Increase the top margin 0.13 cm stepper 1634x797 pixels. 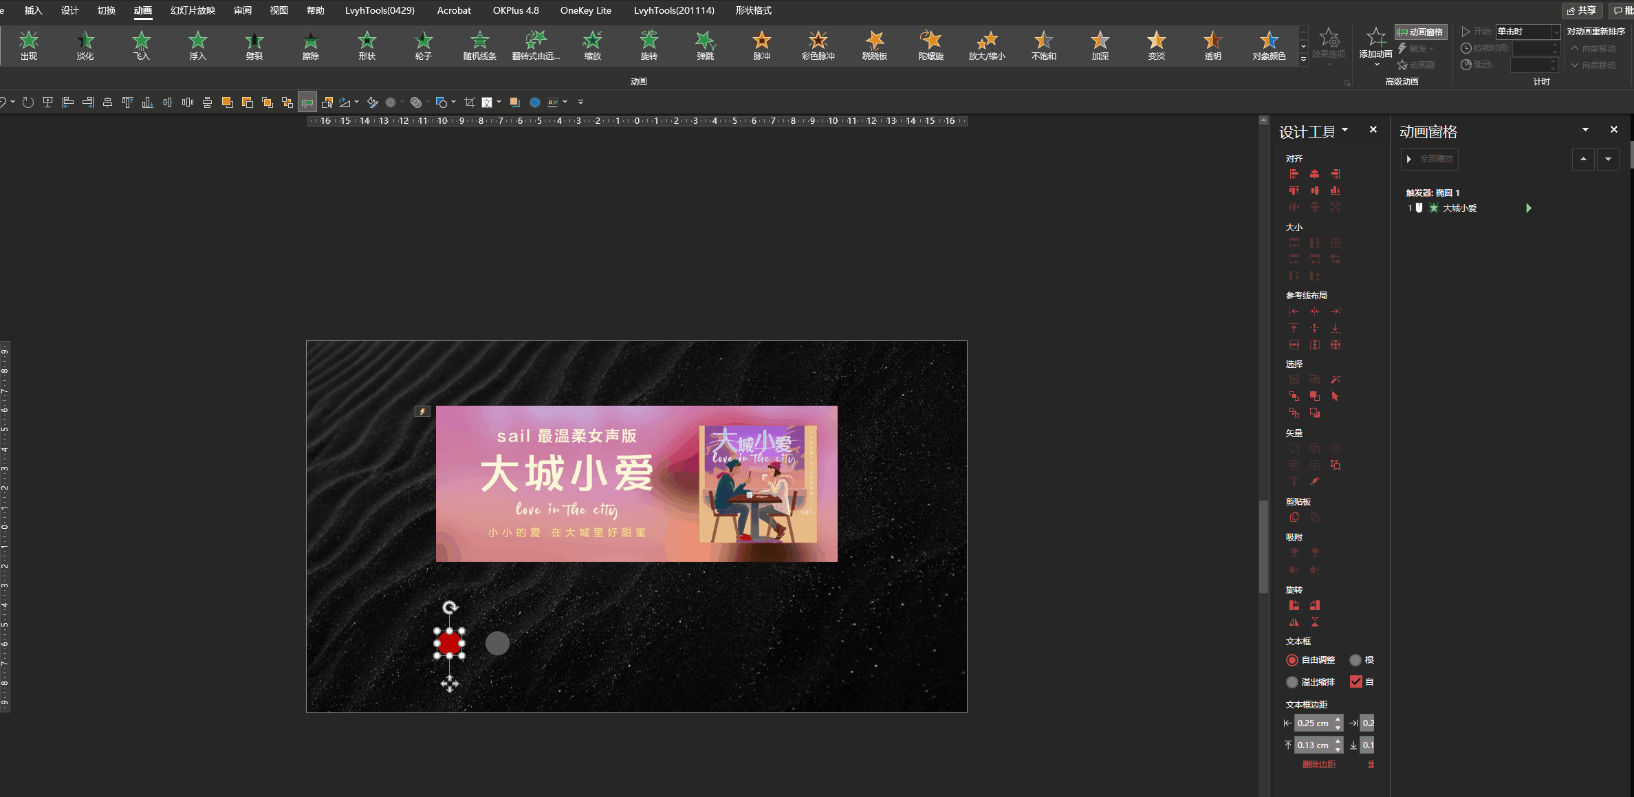pyautogui.click(x=1338, y=741)
